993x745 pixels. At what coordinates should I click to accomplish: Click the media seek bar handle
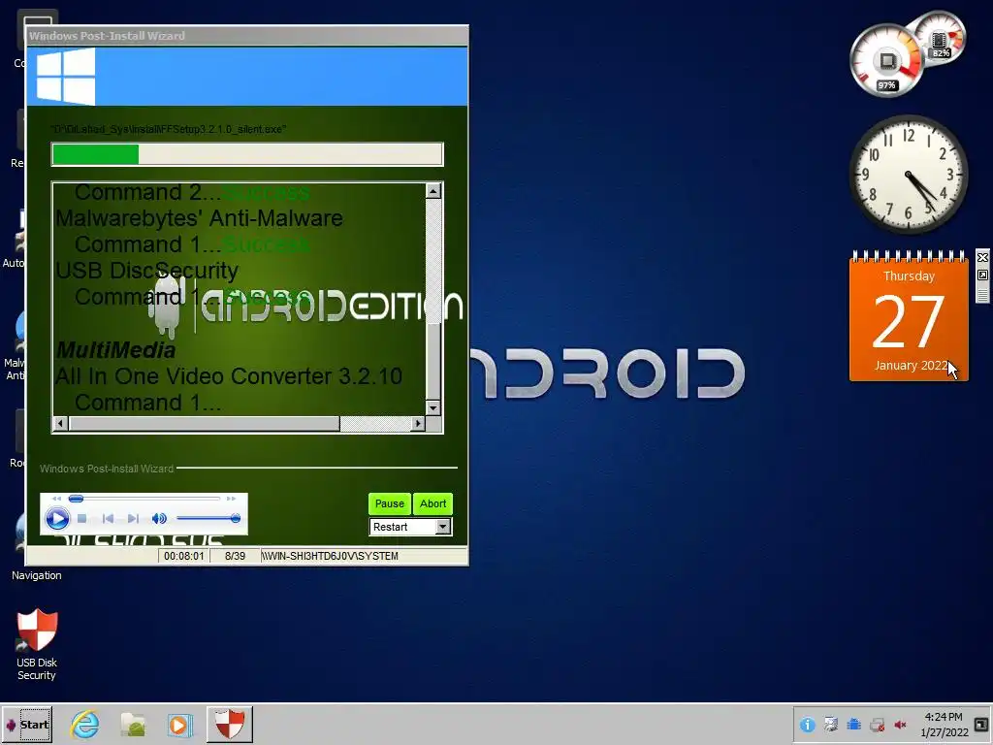point(76,499)
